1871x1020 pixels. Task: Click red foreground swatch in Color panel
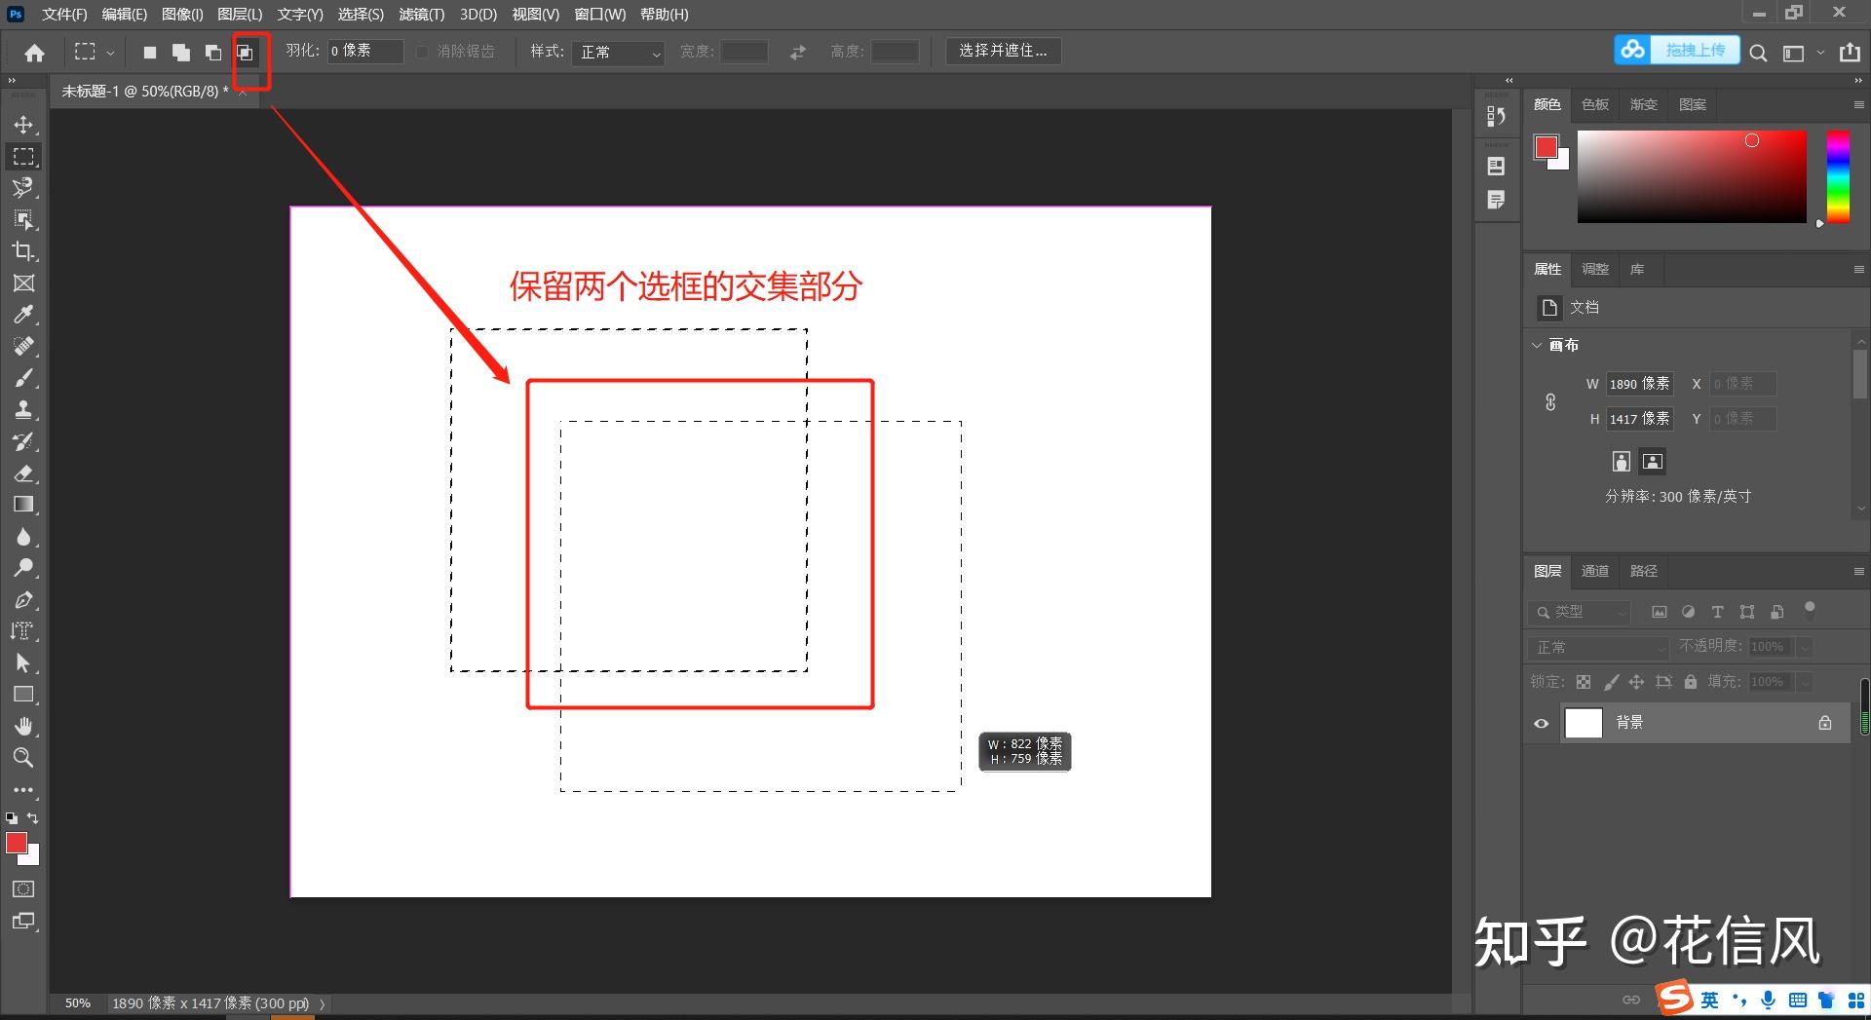click(x=1546, y=146)
